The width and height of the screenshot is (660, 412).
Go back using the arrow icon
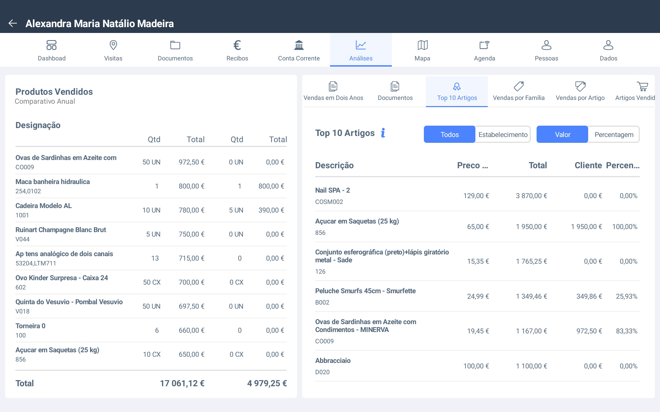pos(13,23)
